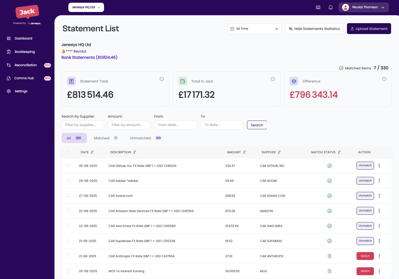Open the Nicolai Thomson account menu

[x=364, y=7]
